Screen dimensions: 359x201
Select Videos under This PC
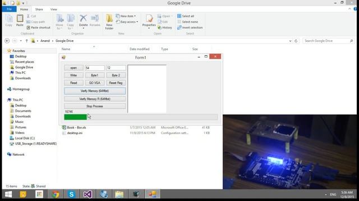point(20,133)
